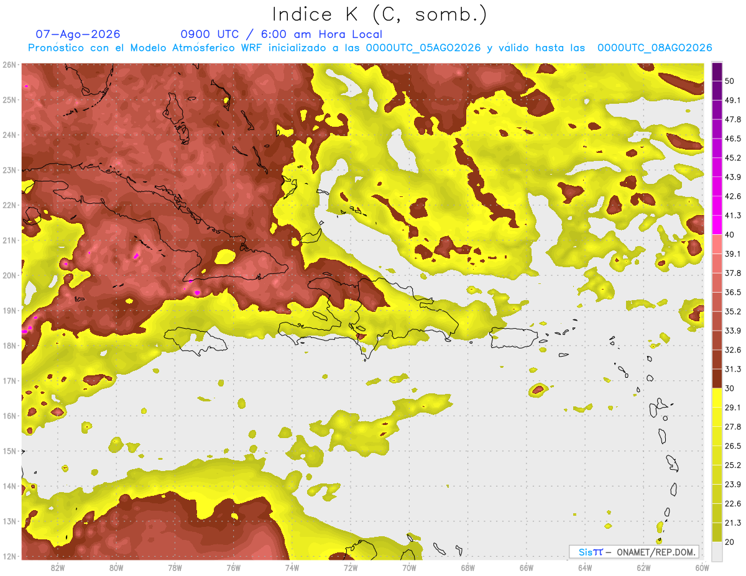Click the colorbar value "37.8"

click(733, 273)
